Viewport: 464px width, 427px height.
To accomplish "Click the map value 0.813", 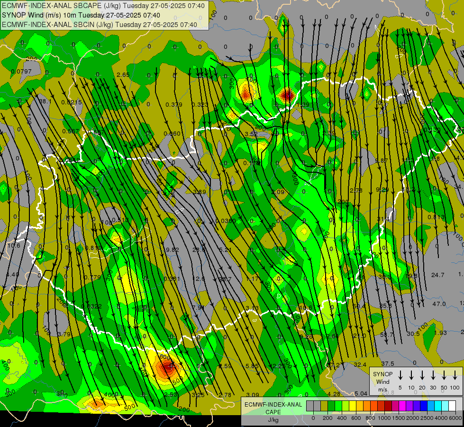I will (x=436, y=217).
